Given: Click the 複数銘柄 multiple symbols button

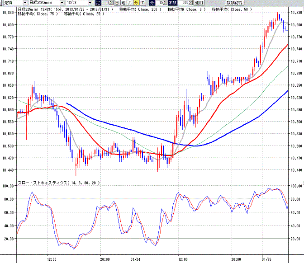Looking at the screenshot, I should click(x=235, y=3).
